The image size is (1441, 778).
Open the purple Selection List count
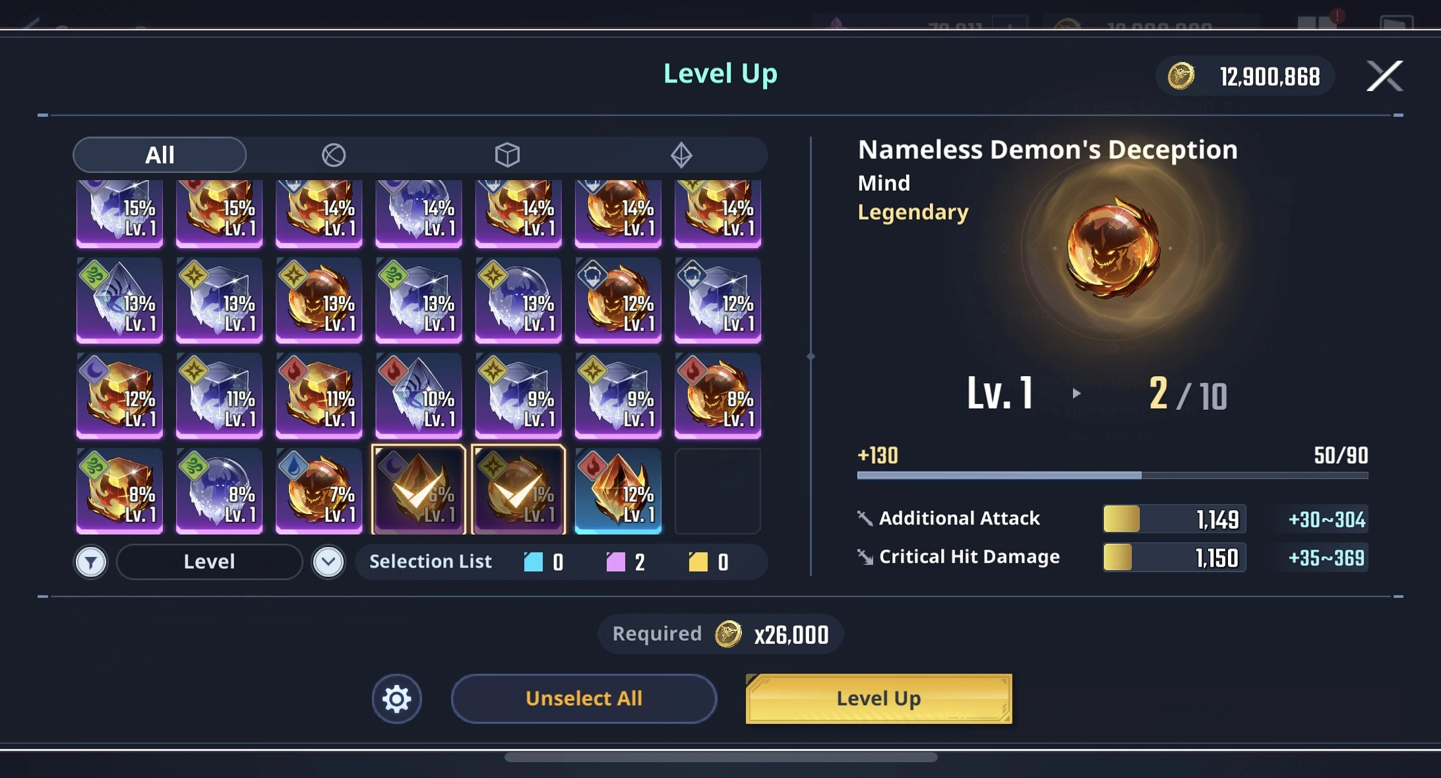[x=626, y=562]
